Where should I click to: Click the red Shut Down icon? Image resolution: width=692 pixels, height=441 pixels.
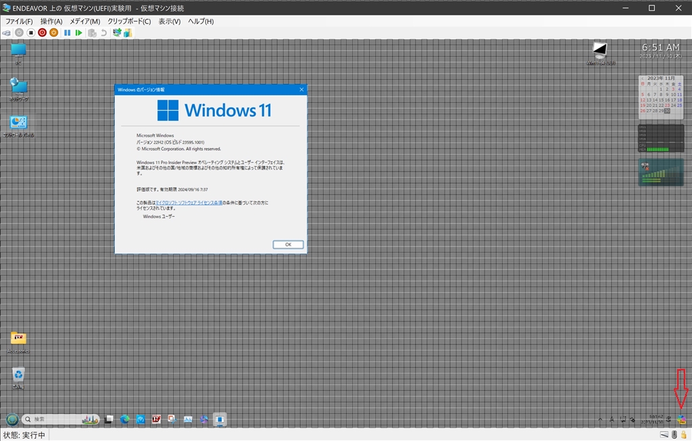click(x=43, y=32)
